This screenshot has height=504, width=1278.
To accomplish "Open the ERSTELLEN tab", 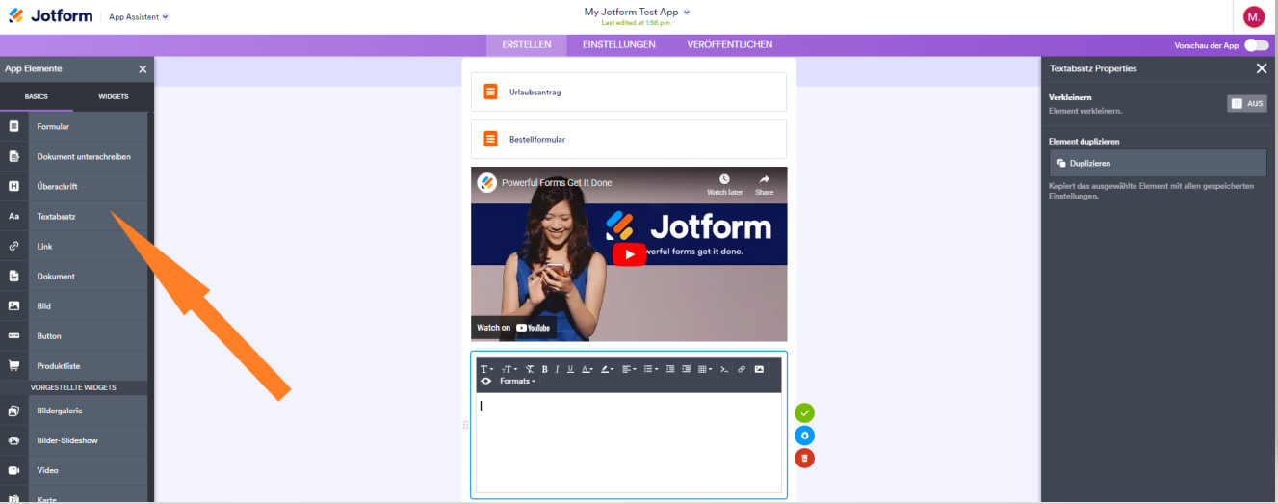I will [527, 45].
